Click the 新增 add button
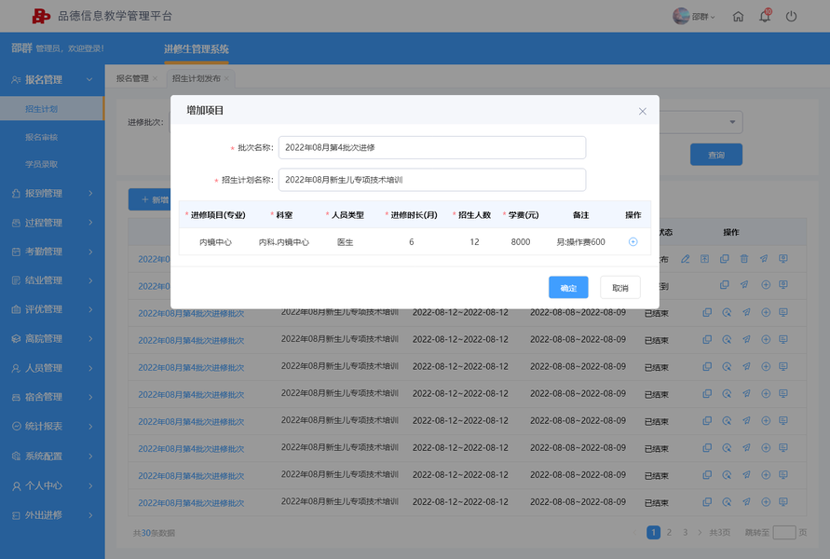This screenshot has width=830, height=559. pyautogui.click(x=150, y=199)
